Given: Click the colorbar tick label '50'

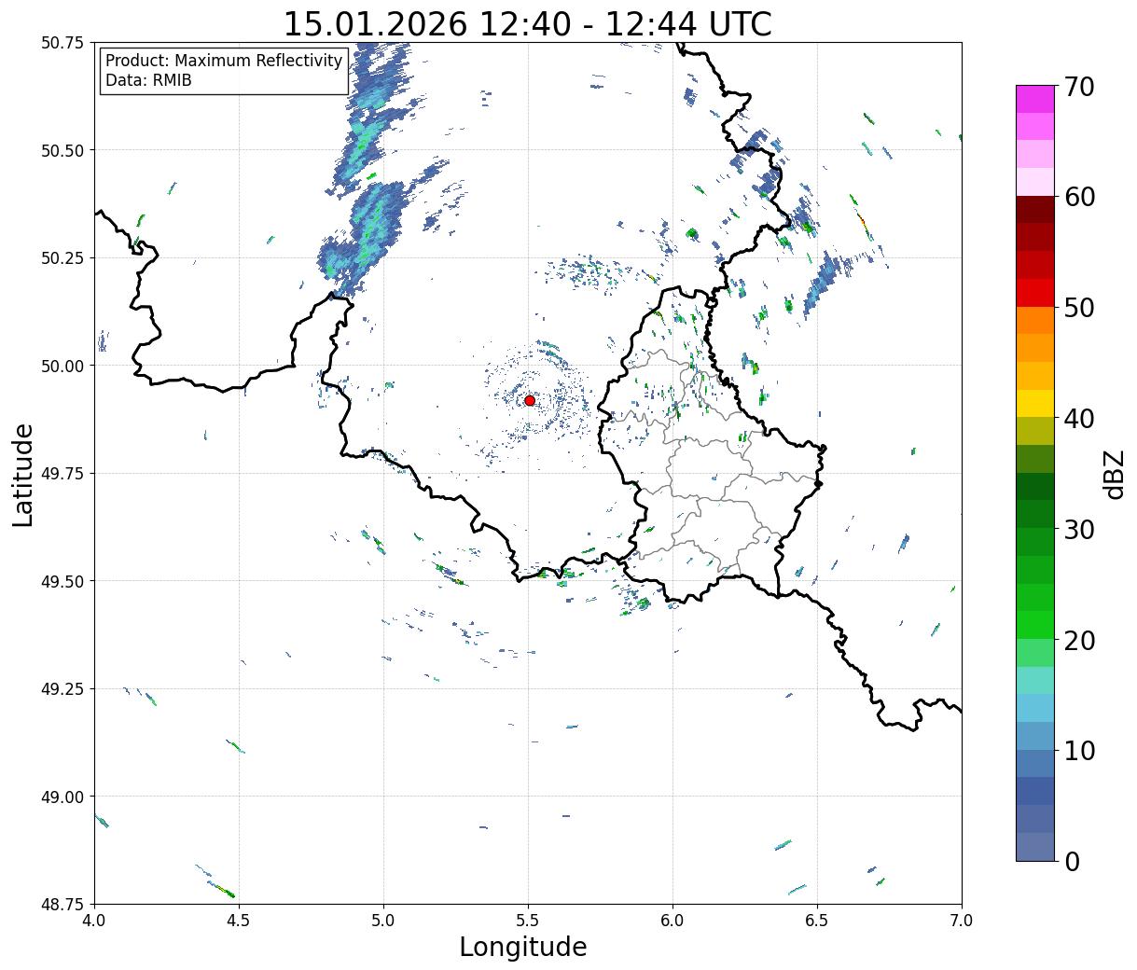Looking at the screenshot, I should pos(1078,308).
